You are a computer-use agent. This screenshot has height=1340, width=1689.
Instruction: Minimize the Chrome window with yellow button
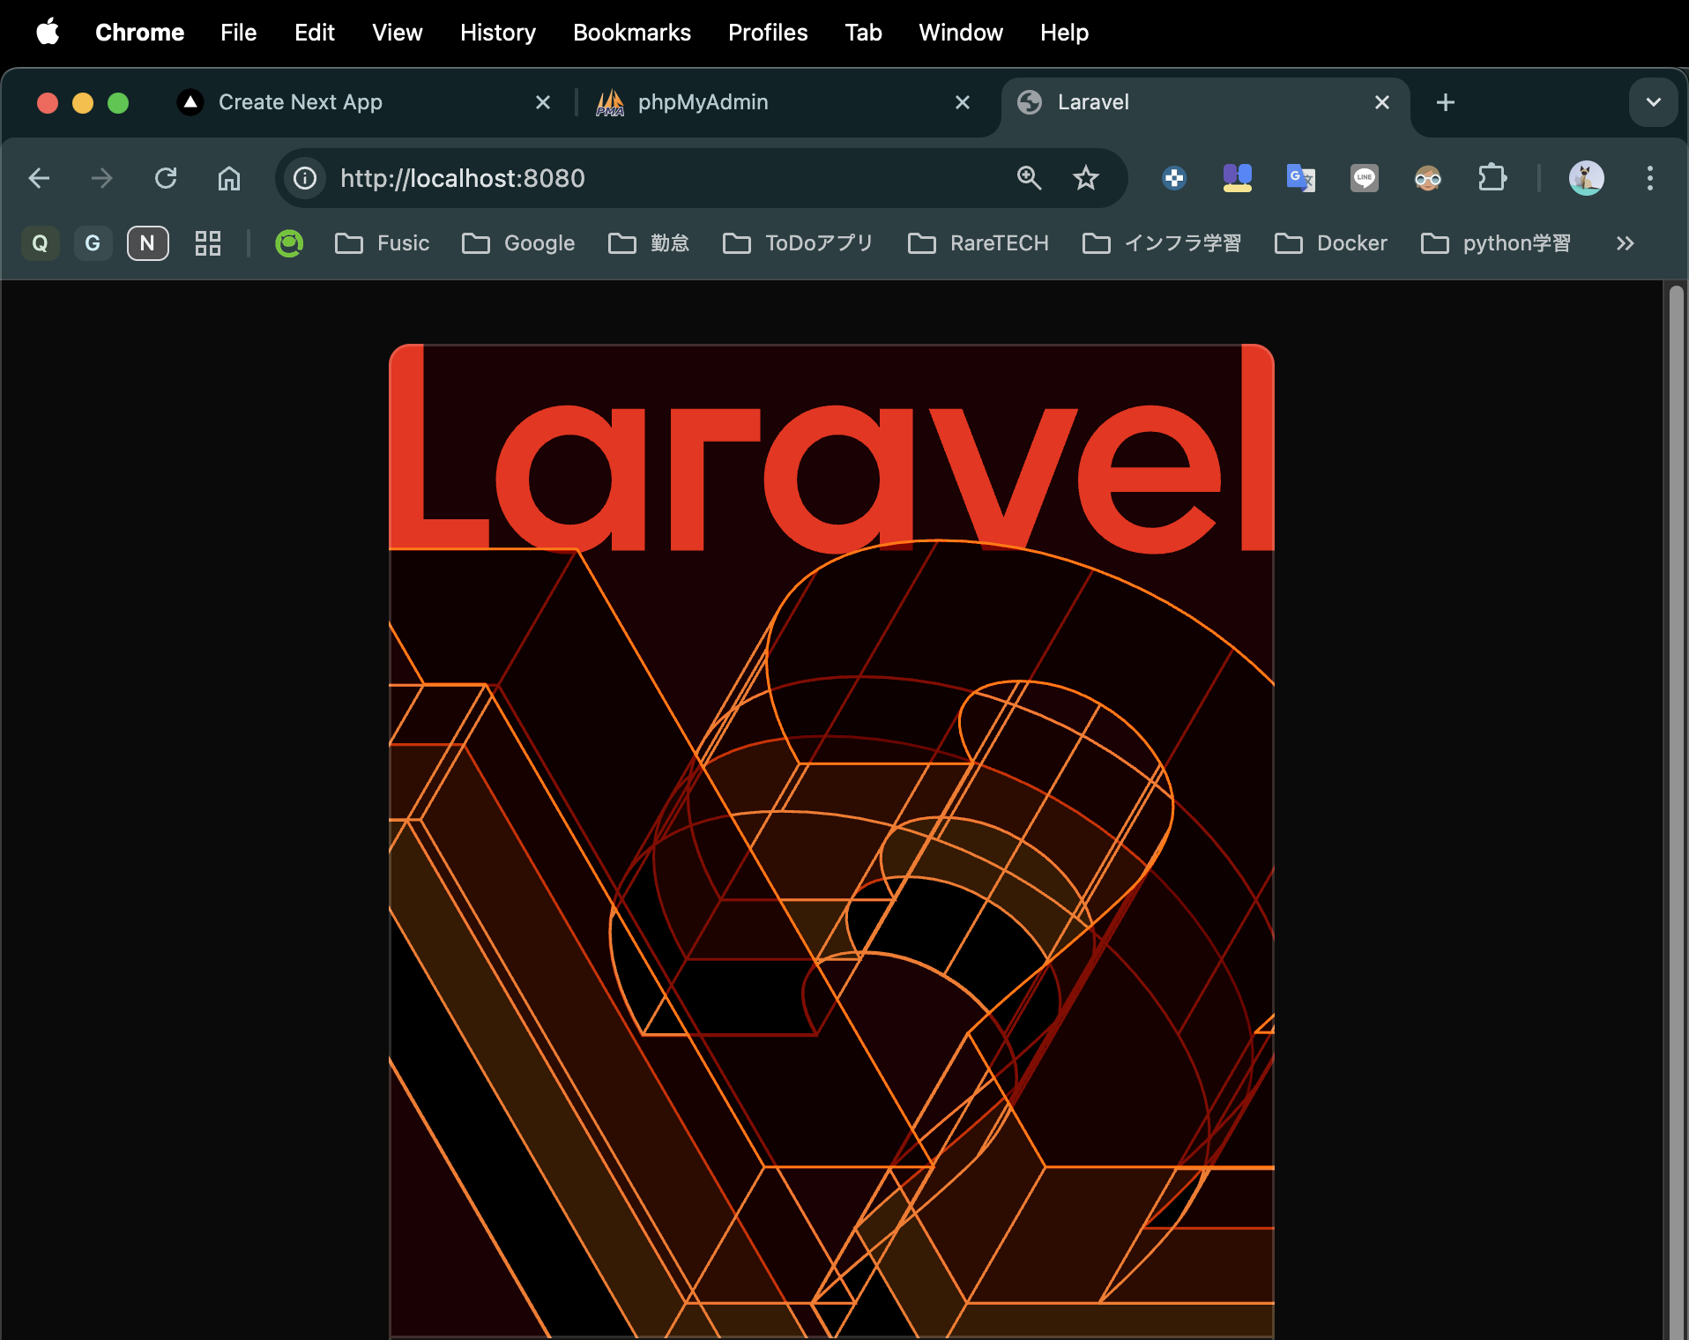(83, 103)
